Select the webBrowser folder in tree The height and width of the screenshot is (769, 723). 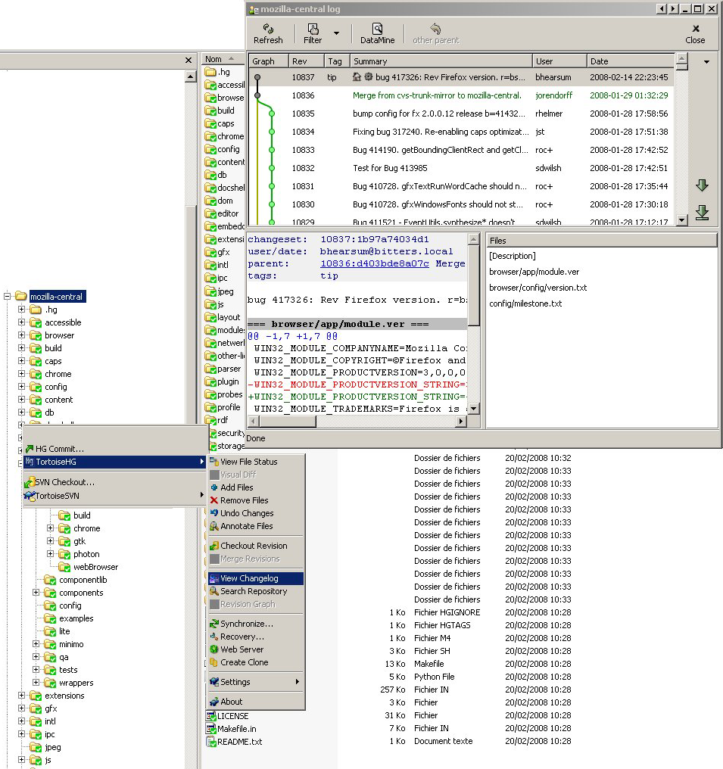coord(95,567)
